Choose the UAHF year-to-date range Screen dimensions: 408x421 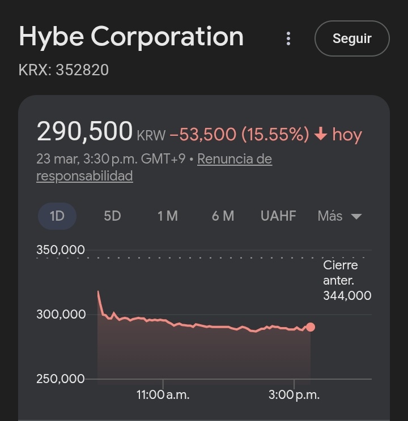pyautogui.click(x=278, y=216)
